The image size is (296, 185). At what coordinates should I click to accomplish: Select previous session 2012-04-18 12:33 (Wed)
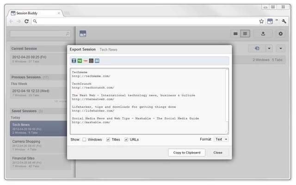click(38, 92)
